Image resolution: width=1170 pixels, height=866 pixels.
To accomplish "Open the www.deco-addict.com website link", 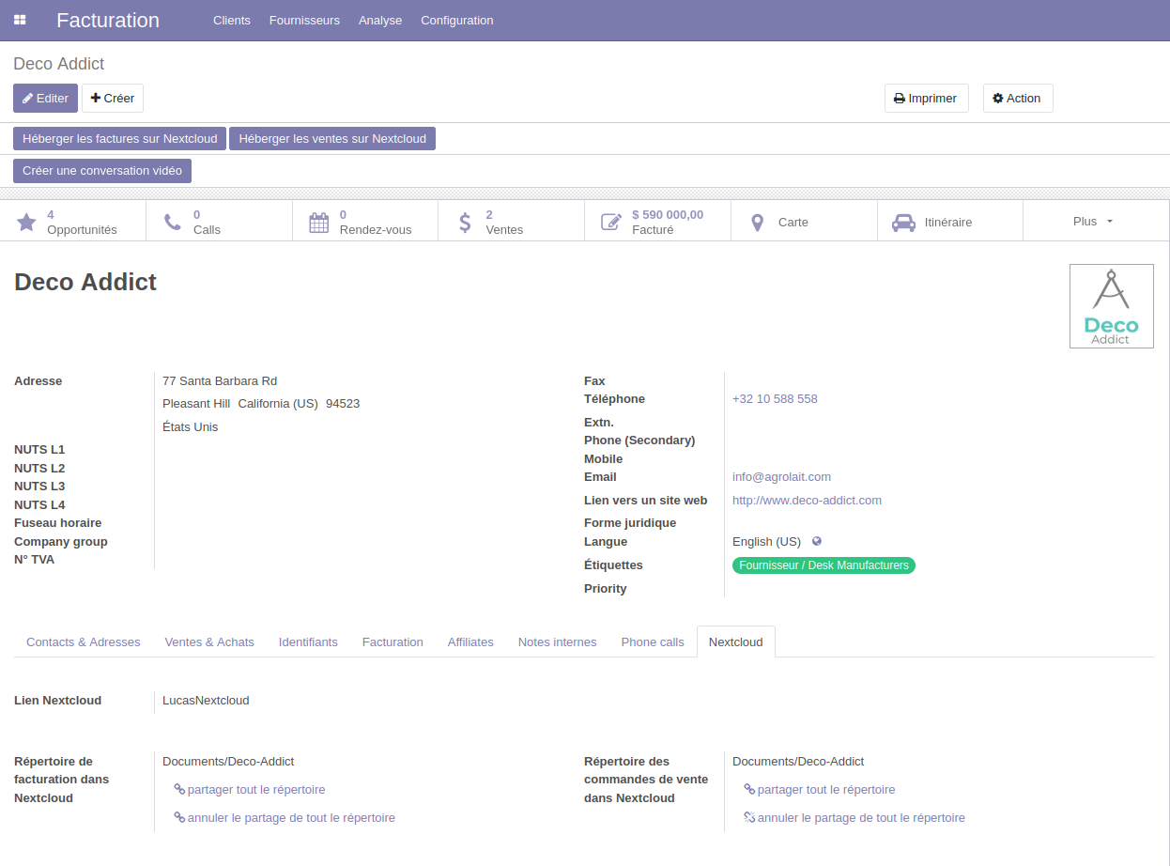I will [807, 501].
